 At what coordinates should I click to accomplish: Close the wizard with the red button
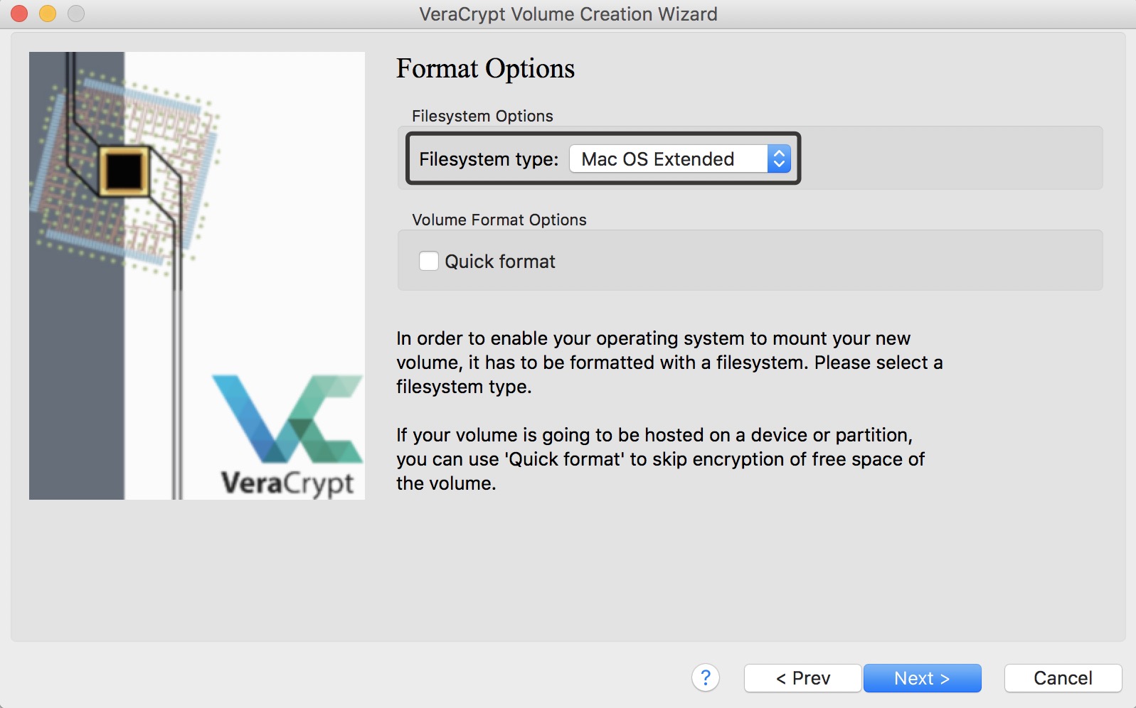tap(19, 14)
